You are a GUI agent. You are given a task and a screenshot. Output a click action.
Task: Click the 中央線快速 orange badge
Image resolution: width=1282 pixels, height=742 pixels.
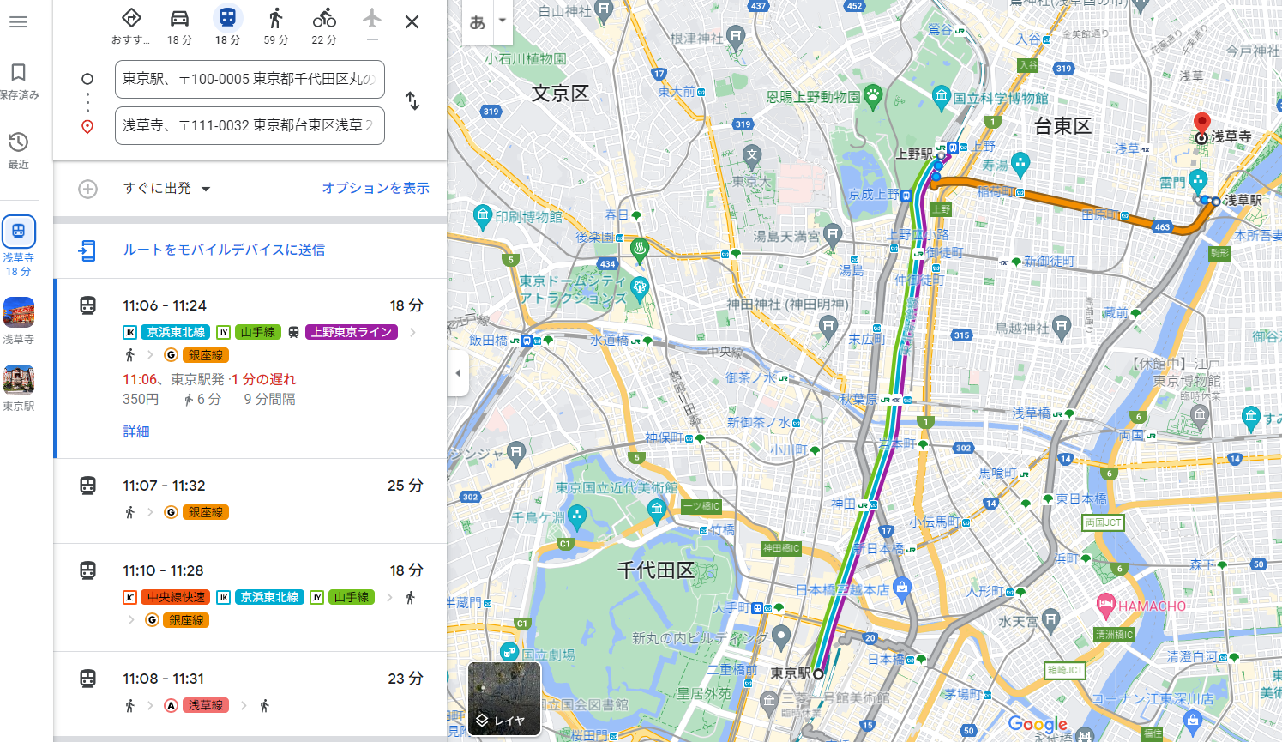point(176,597)
